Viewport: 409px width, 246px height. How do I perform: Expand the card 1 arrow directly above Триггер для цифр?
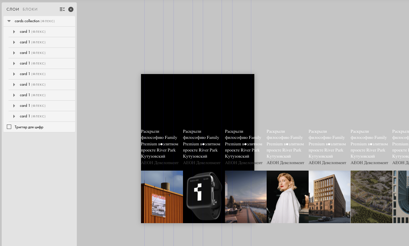pyautogui.click(x=14, y=116)
